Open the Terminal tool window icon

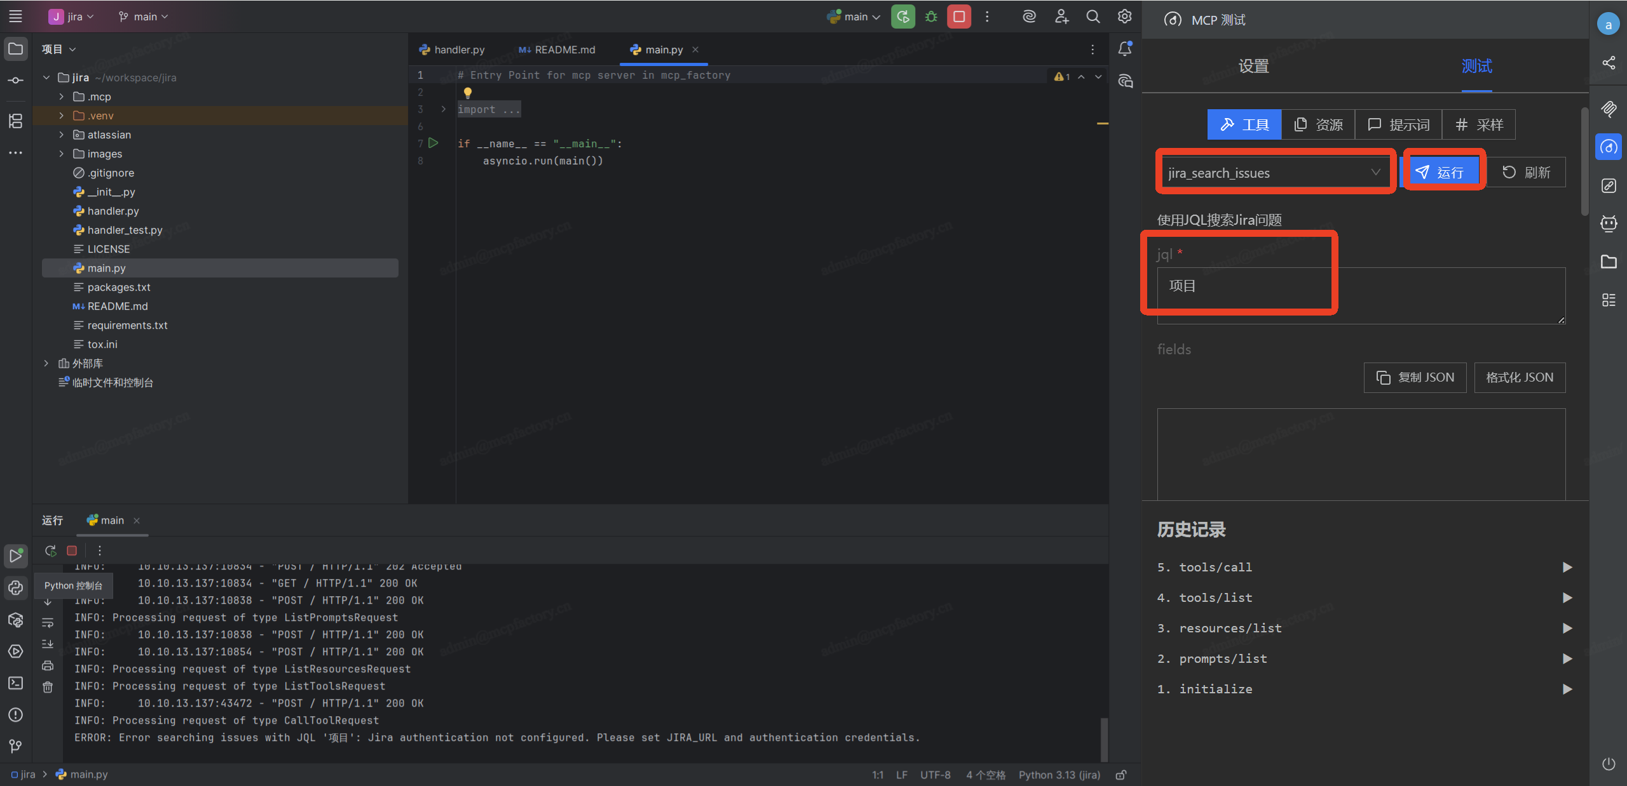pyautogui.click(x=16, y=683)
